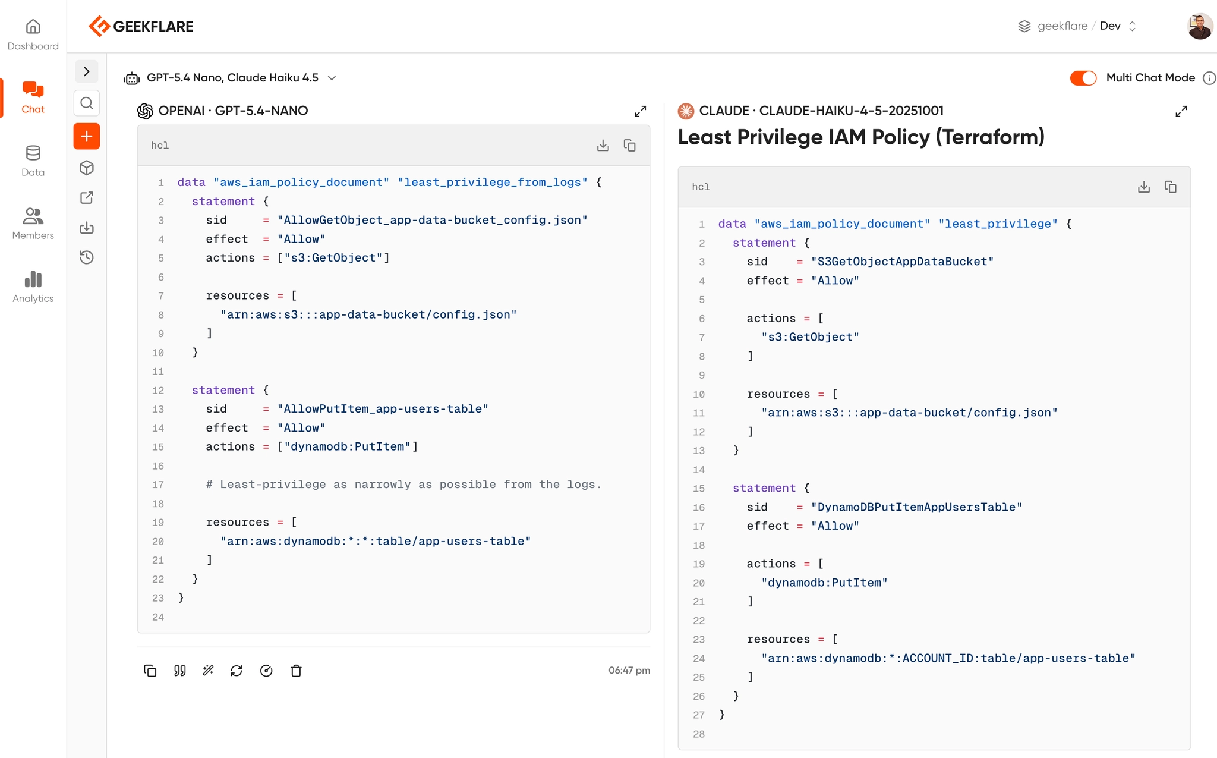Open the Analytics section
The height and width of the screenshot is (758, 1217).
(33, 287)
